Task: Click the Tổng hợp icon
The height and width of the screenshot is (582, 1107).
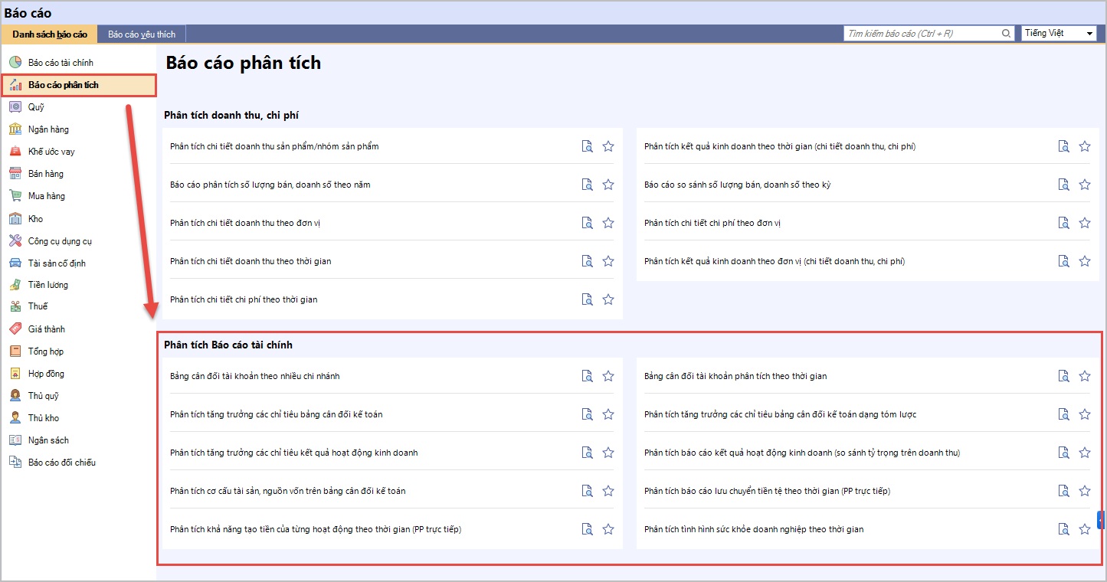Action: (x=15, y=351)
